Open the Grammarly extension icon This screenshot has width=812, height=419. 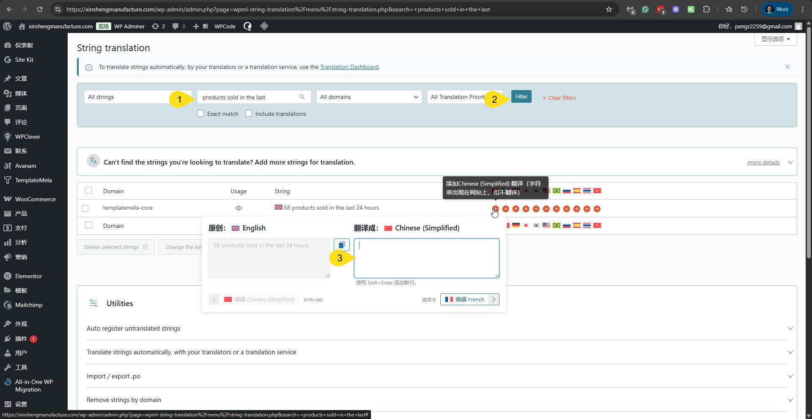(x=645, y=9)
